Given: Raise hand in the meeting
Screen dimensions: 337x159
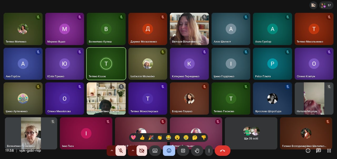Looking at the screenshot, I should (x=197, y=151).
